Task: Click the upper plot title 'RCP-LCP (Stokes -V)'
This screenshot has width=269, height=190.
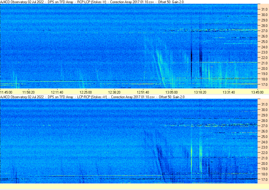Action: coord(92,2)
